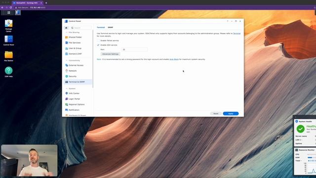This screenshot has width=316, height=178.
Task: Open a new browser tab
Action: tap(46, 3)
